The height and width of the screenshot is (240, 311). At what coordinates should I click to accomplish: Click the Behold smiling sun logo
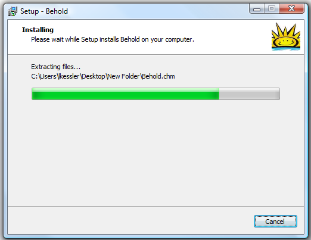286,37
